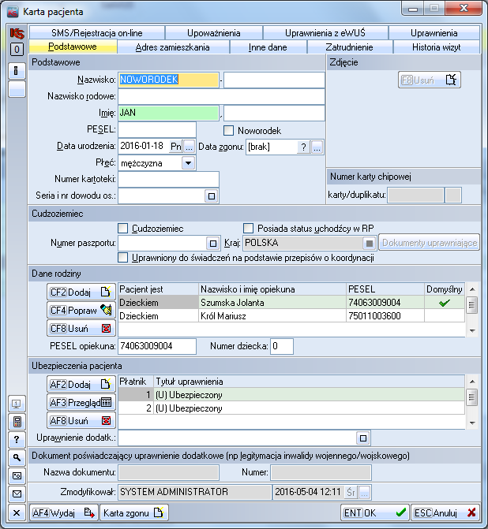Open lookup square beside Numer paszportu
Viewport: 488px width, 529px height.
[213, 244]
